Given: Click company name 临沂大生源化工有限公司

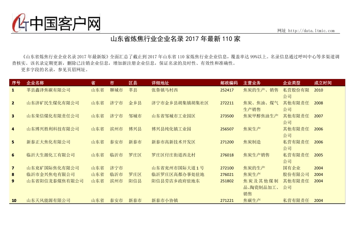Looking at the screenshot, I should click(x=51, y=155).
